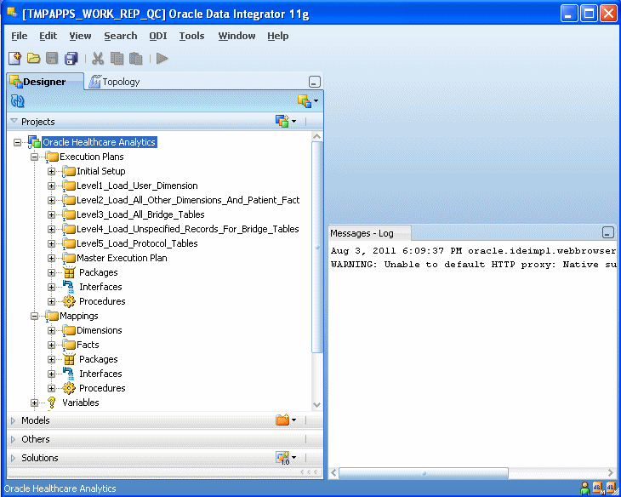Screen dimensions: 621x497
Task: Expand the Dimensions folder
Action: click(52, 330)
